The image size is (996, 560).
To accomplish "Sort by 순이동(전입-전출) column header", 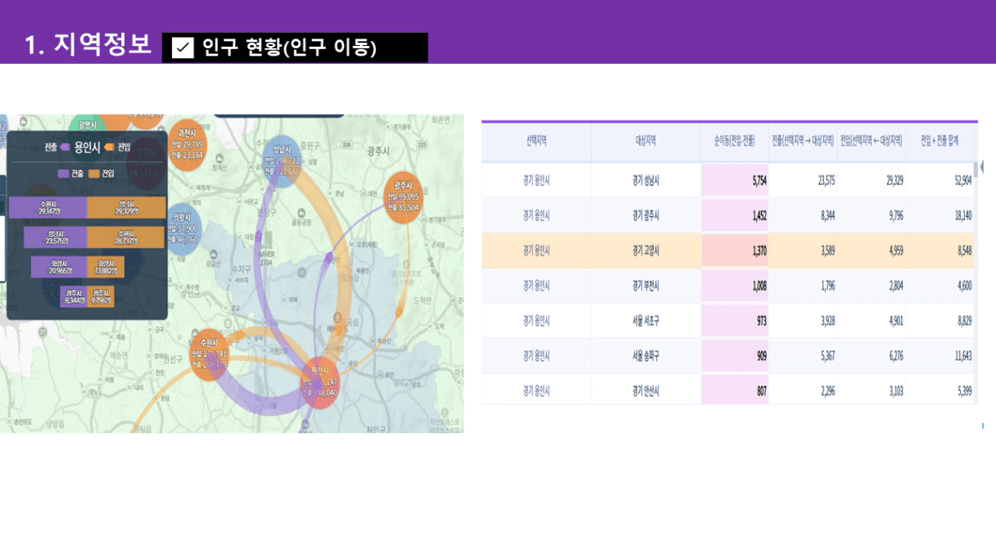I will point(734,141).
